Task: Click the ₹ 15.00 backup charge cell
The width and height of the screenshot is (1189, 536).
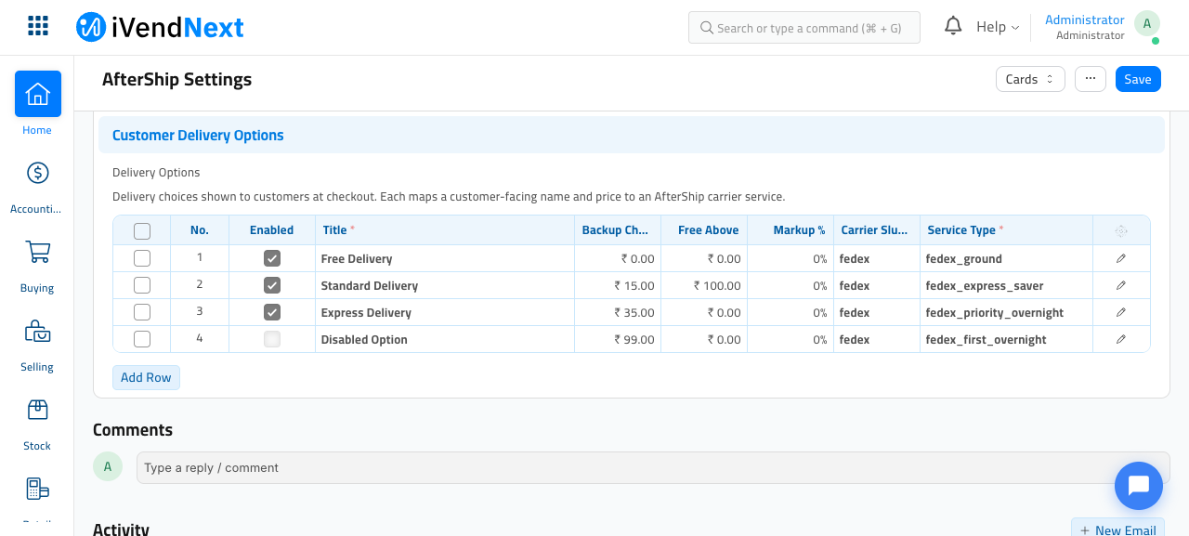Action: pos(618,285)
